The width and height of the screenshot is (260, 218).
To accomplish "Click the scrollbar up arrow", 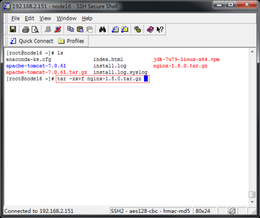I will point(252,51).
